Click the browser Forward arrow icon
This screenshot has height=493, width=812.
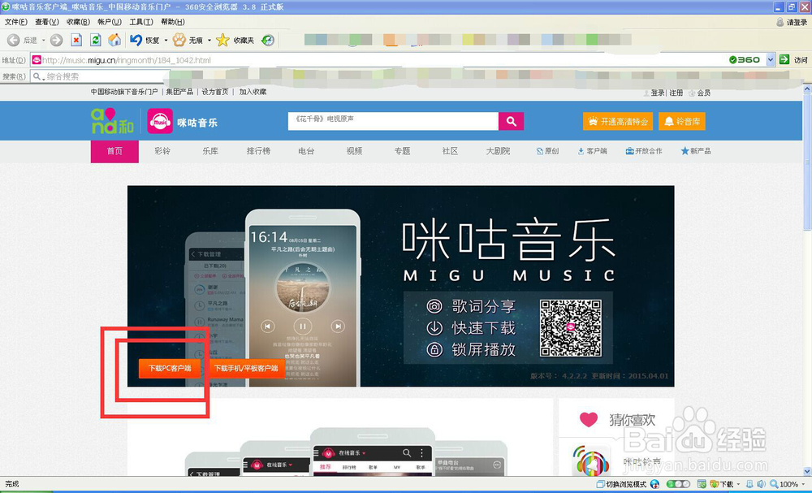tap(57, 40)
